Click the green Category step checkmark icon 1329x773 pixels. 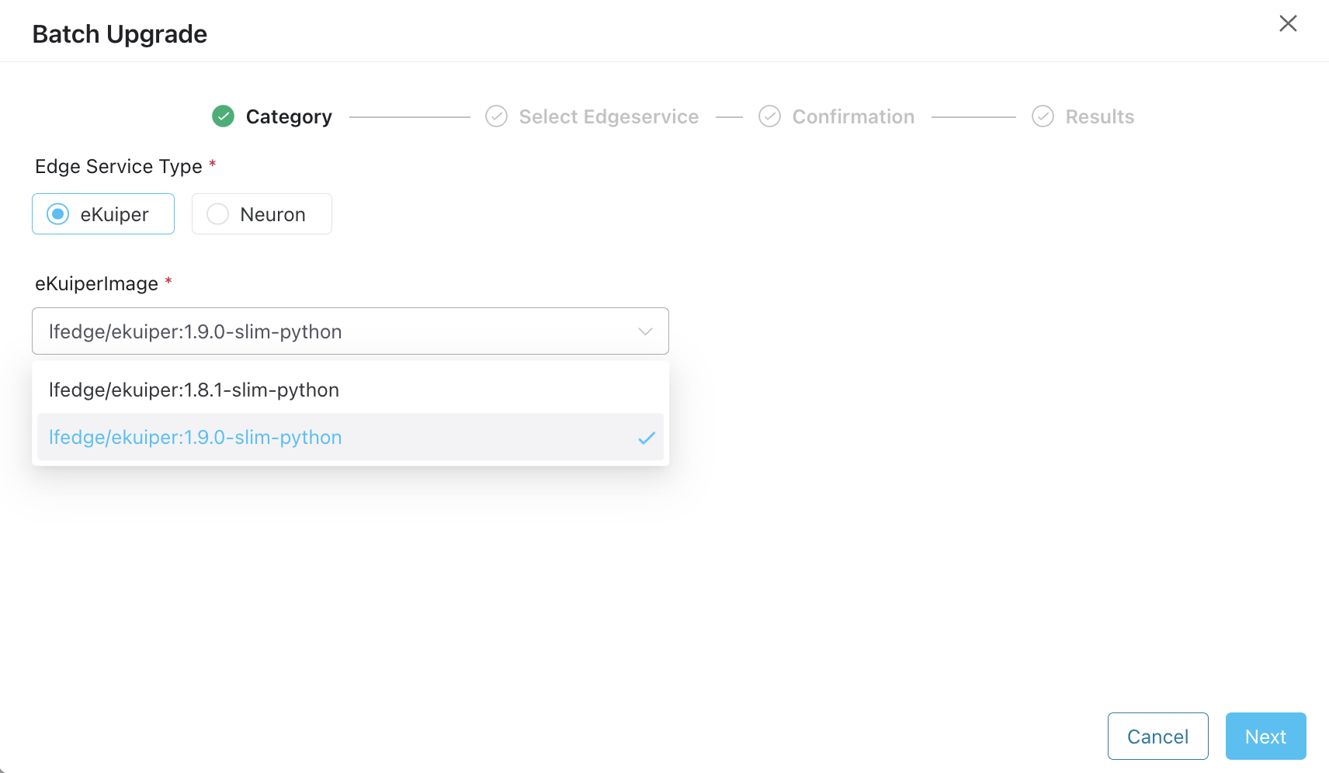pyautogui.click(x=222, y=116)
